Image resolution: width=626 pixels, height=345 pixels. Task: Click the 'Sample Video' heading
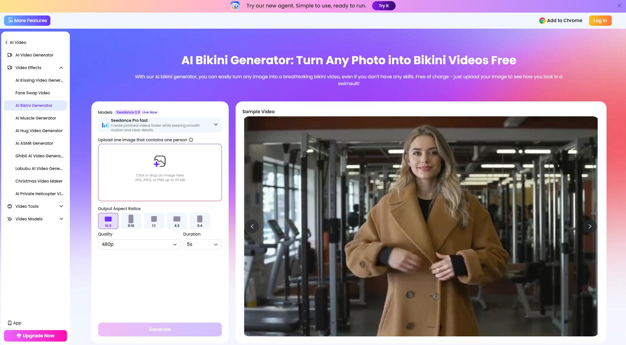(x=258, y=112)
